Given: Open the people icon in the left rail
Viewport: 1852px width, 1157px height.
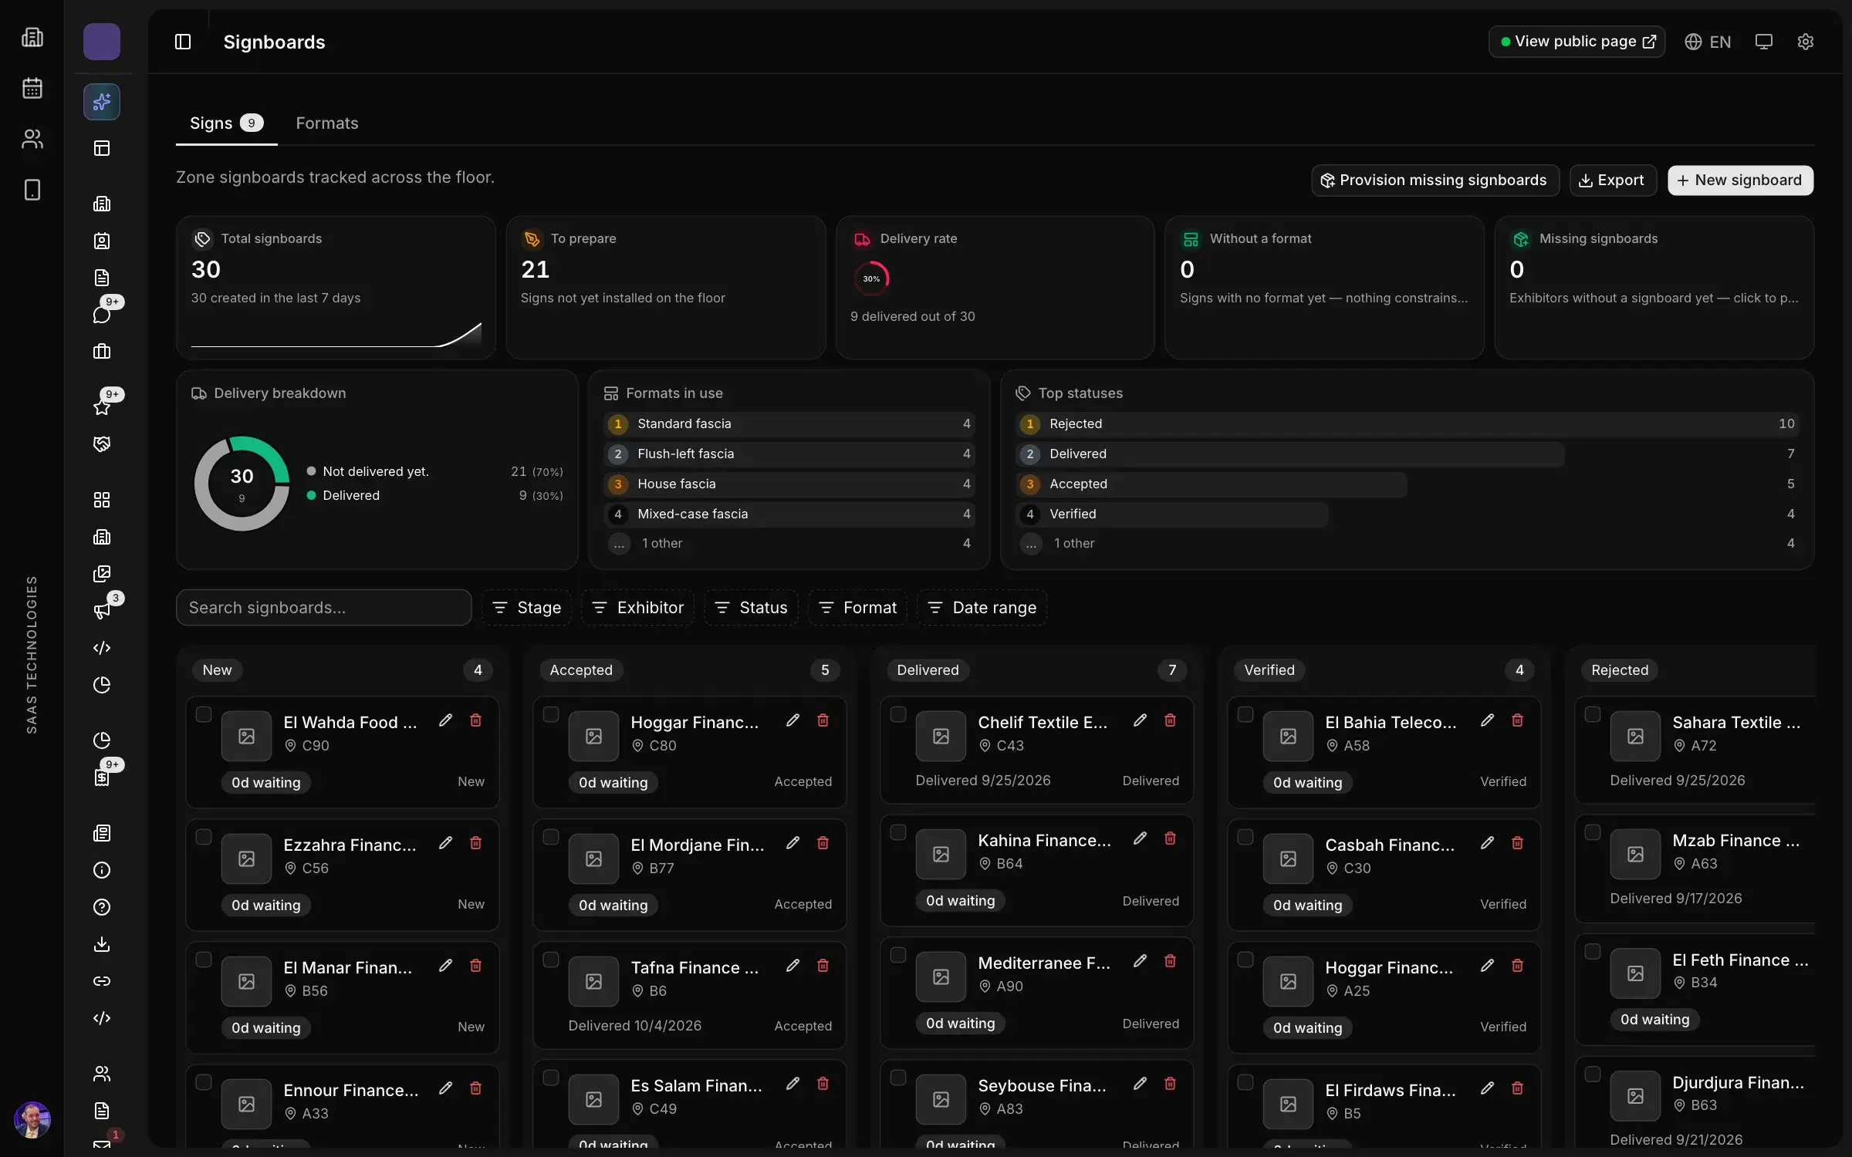Looking at the screenshot, I should click(32, 139).
